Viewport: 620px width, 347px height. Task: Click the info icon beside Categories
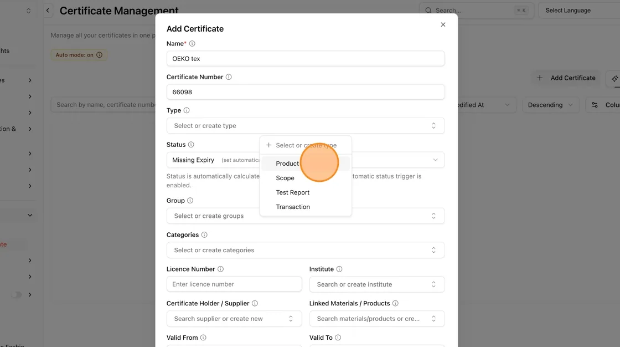[204, 235]
